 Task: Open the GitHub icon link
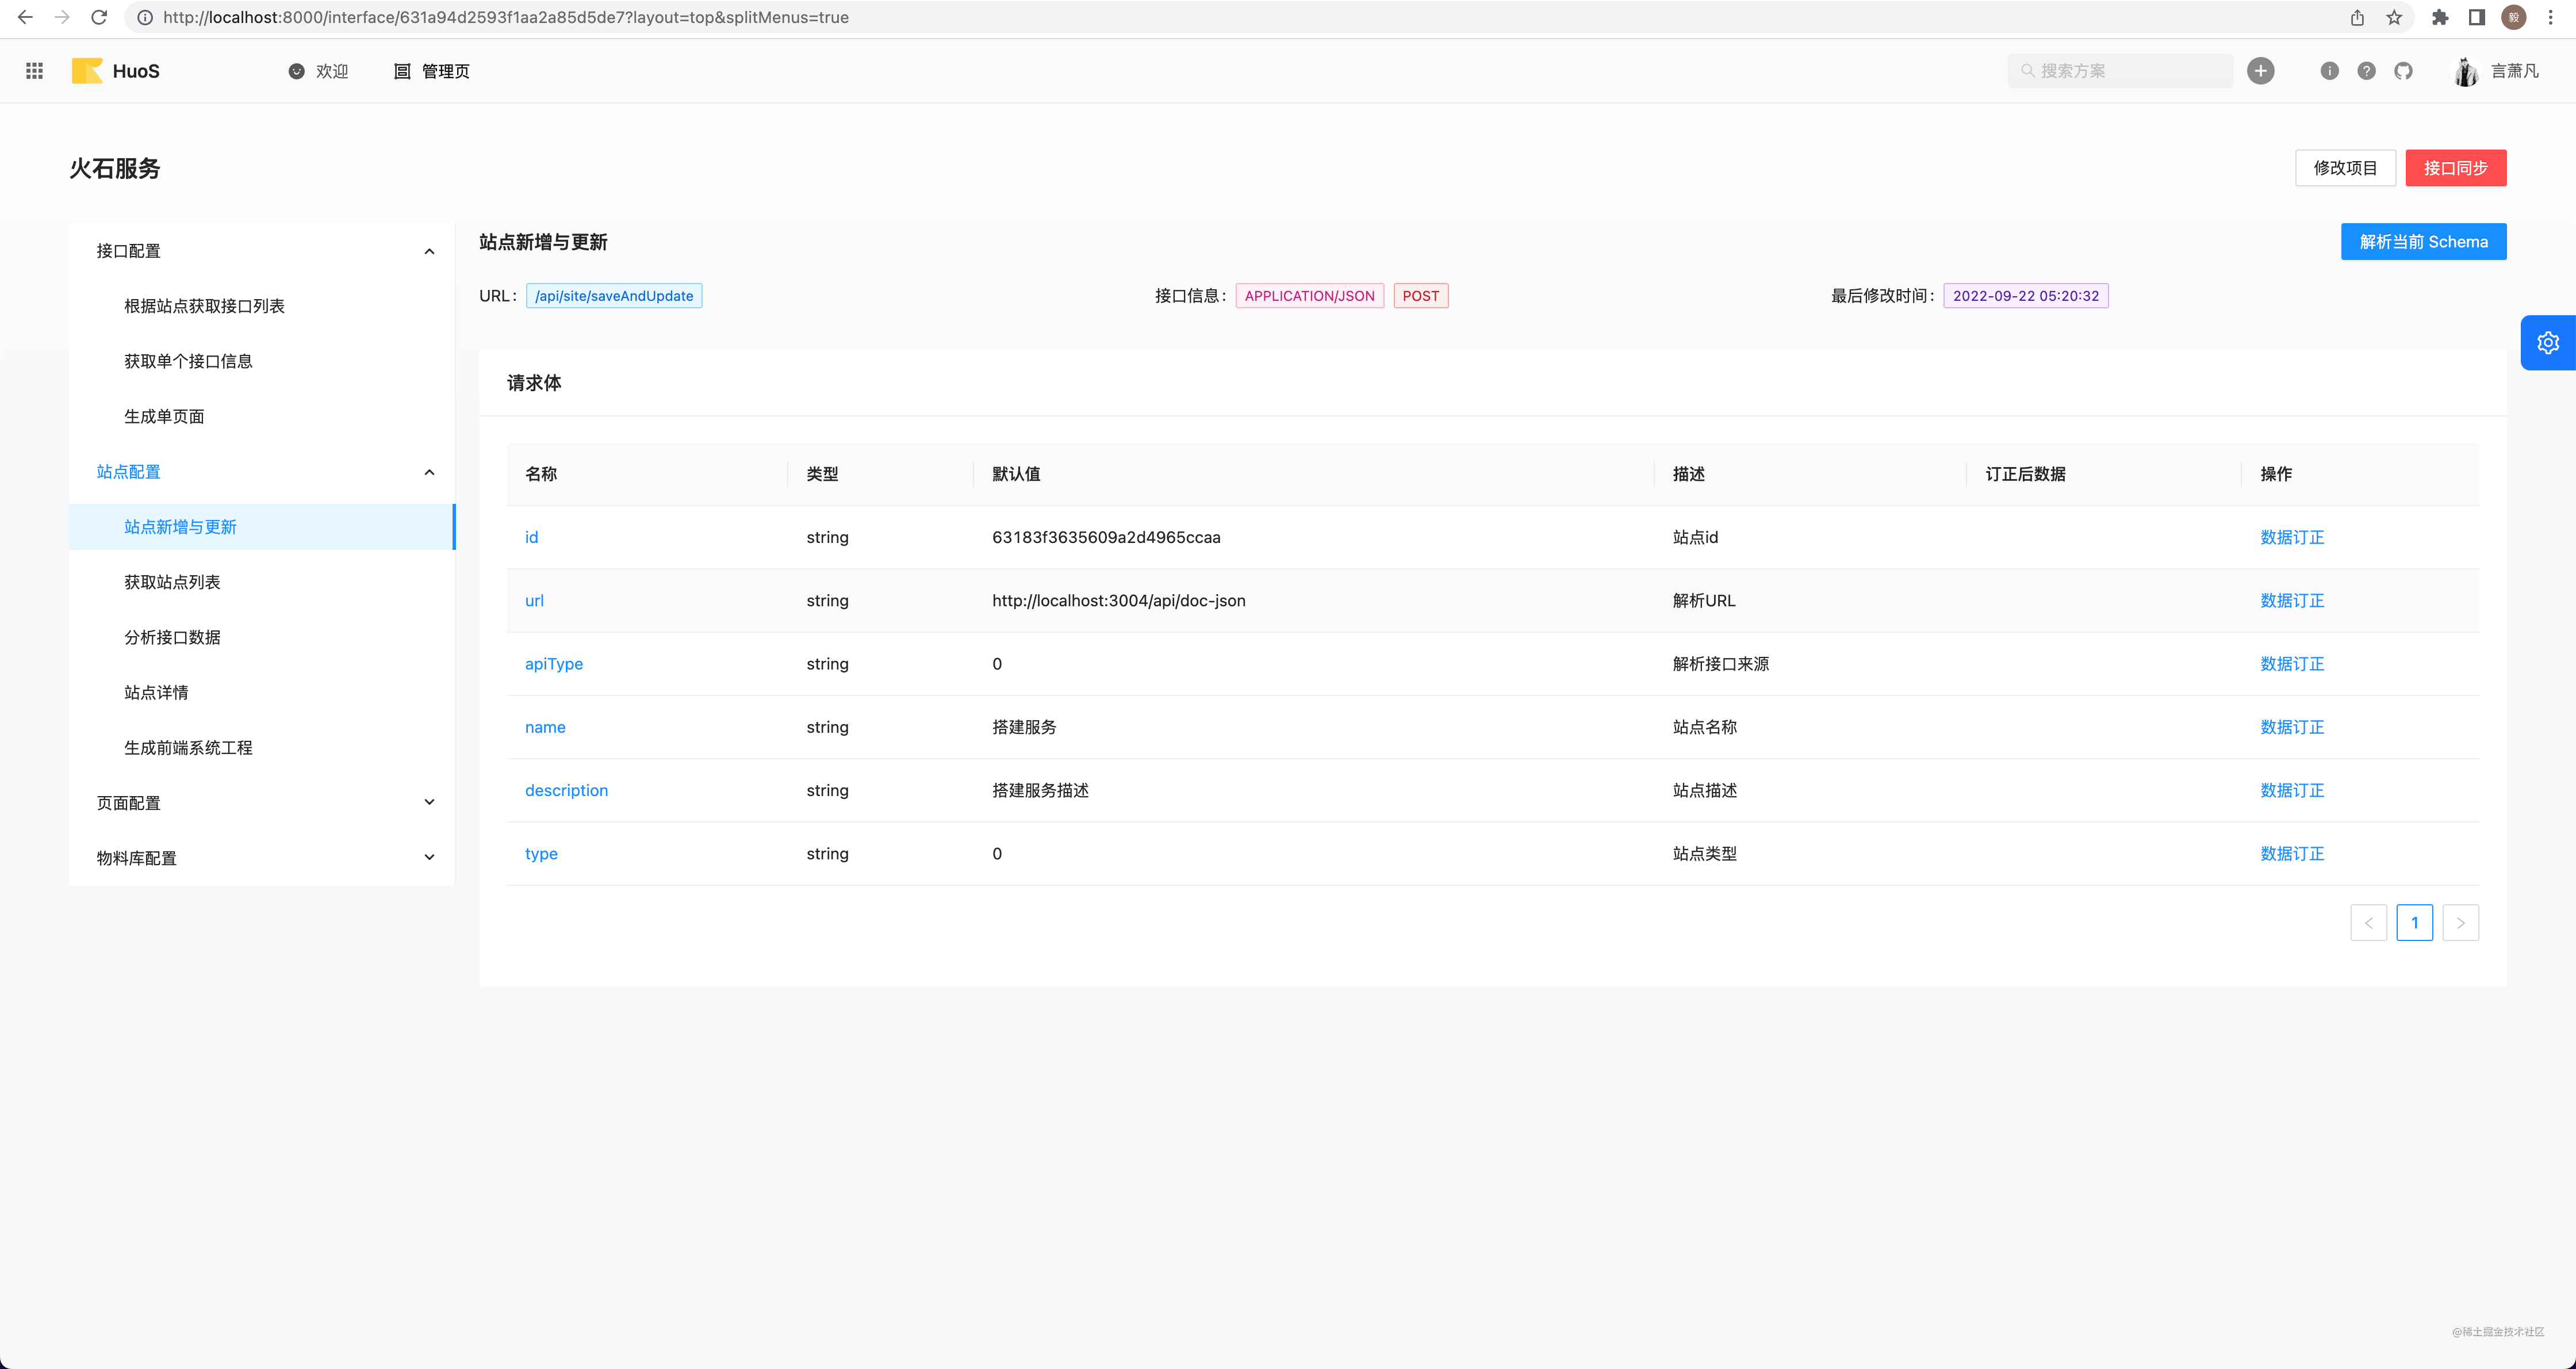(2403, 71)
